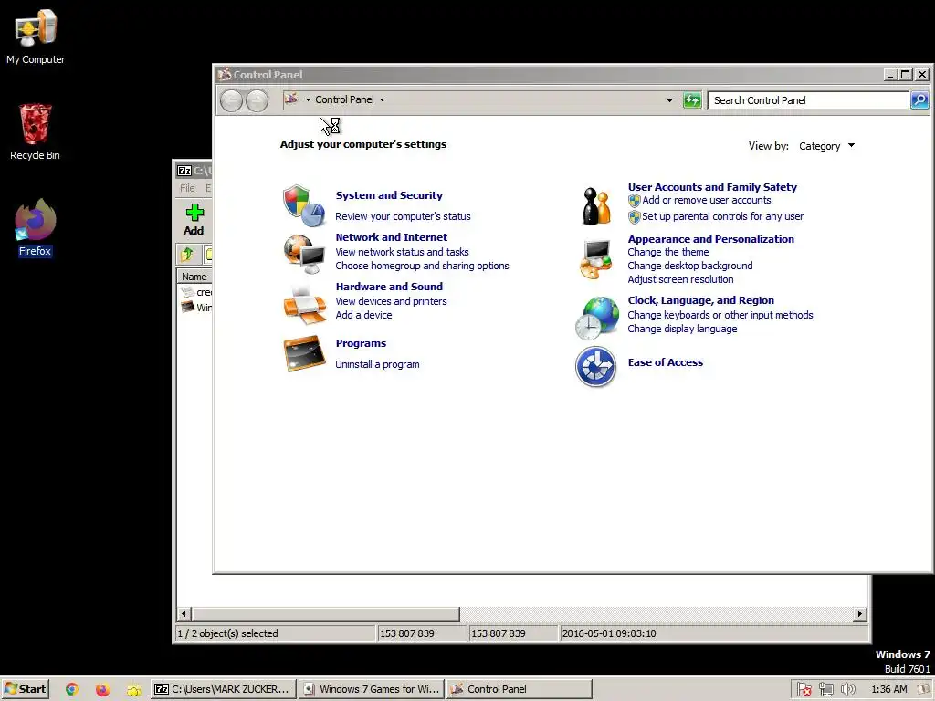The image size is (935, 701).
Task: Open Hardware and Sound heading
Action: pos(389,287)
